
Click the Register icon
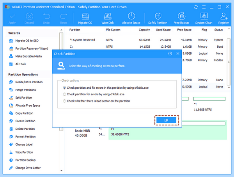click(x=223, y=18)
